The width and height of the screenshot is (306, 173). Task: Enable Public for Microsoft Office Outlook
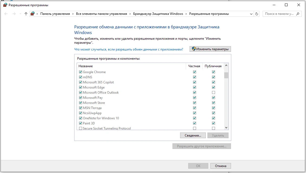[213, 93]
